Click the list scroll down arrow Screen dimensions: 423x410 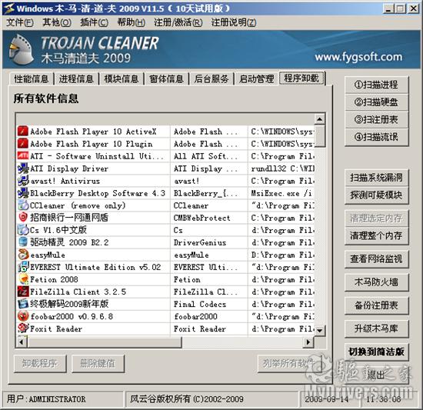point(320,330)
